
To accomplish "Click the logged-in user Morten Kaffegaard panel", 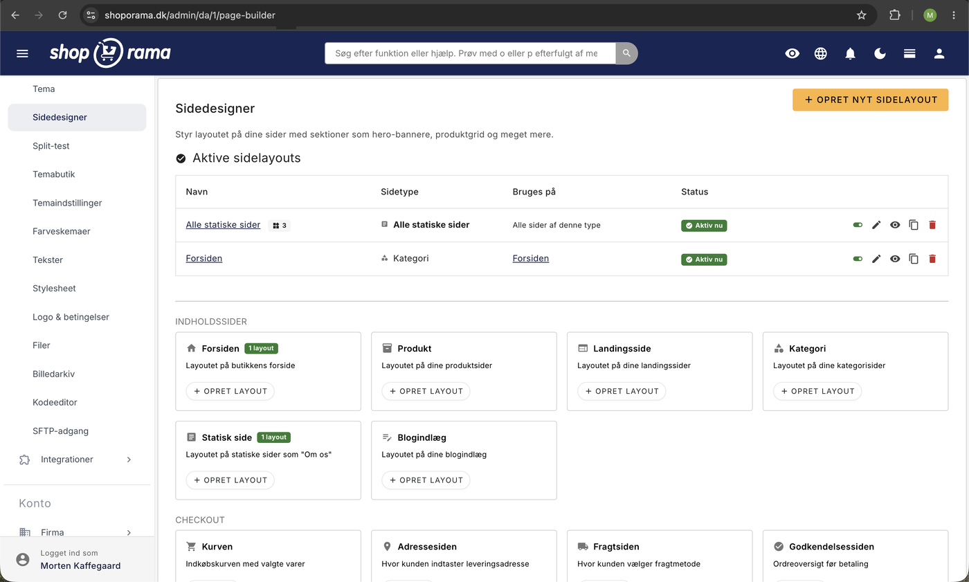I will [78, 559].
